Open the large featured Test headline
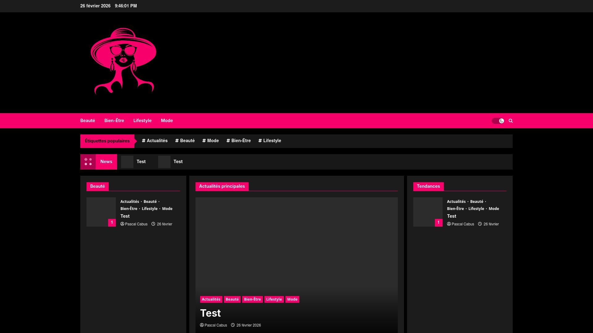This screenshot has height=333, width=593. point(211,313)
